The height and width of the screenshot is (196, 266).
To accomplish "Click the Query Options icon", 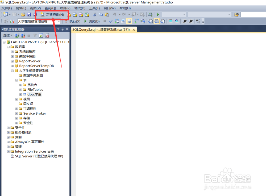I will (123, 21).
